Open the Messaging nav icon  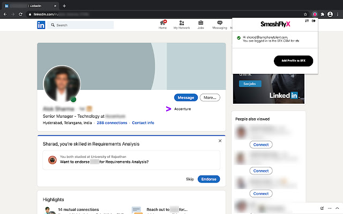[x=220, y=25]
